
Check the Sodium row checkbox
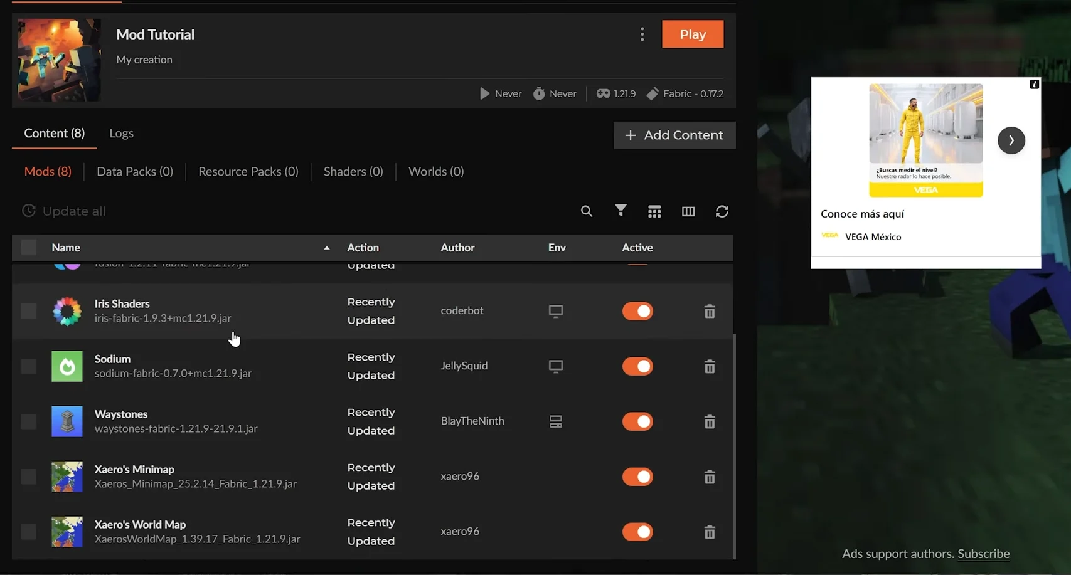pos(29,366)
